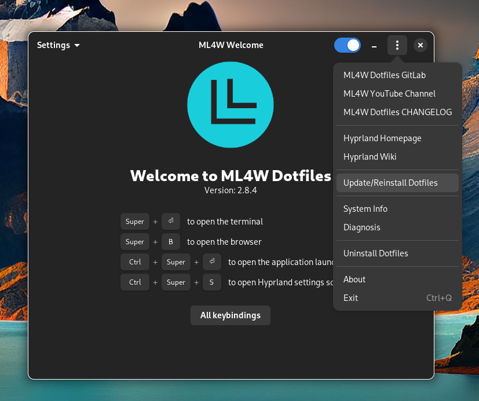The image size is (479, 401).
Task: Run Diagnosis from the menu
Action: pos(362,227)
